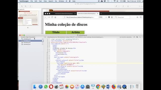
Task: Collapse fold at line 21 xsl:otherwise
Action: click(49, 69)
